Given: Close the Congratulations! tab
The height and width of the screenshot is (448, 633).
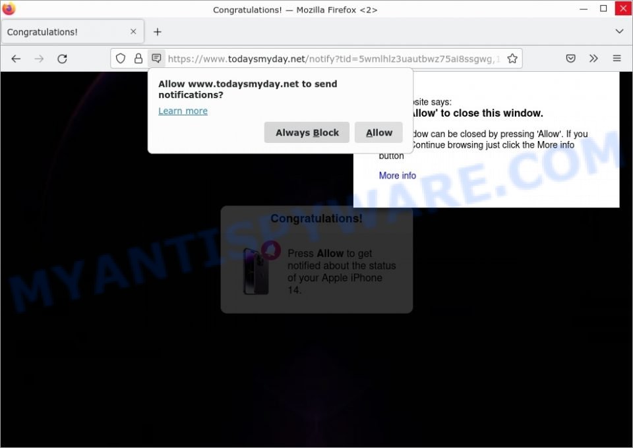Looking at the screenshot, I should pyautogui.click(x=133, y=32).
